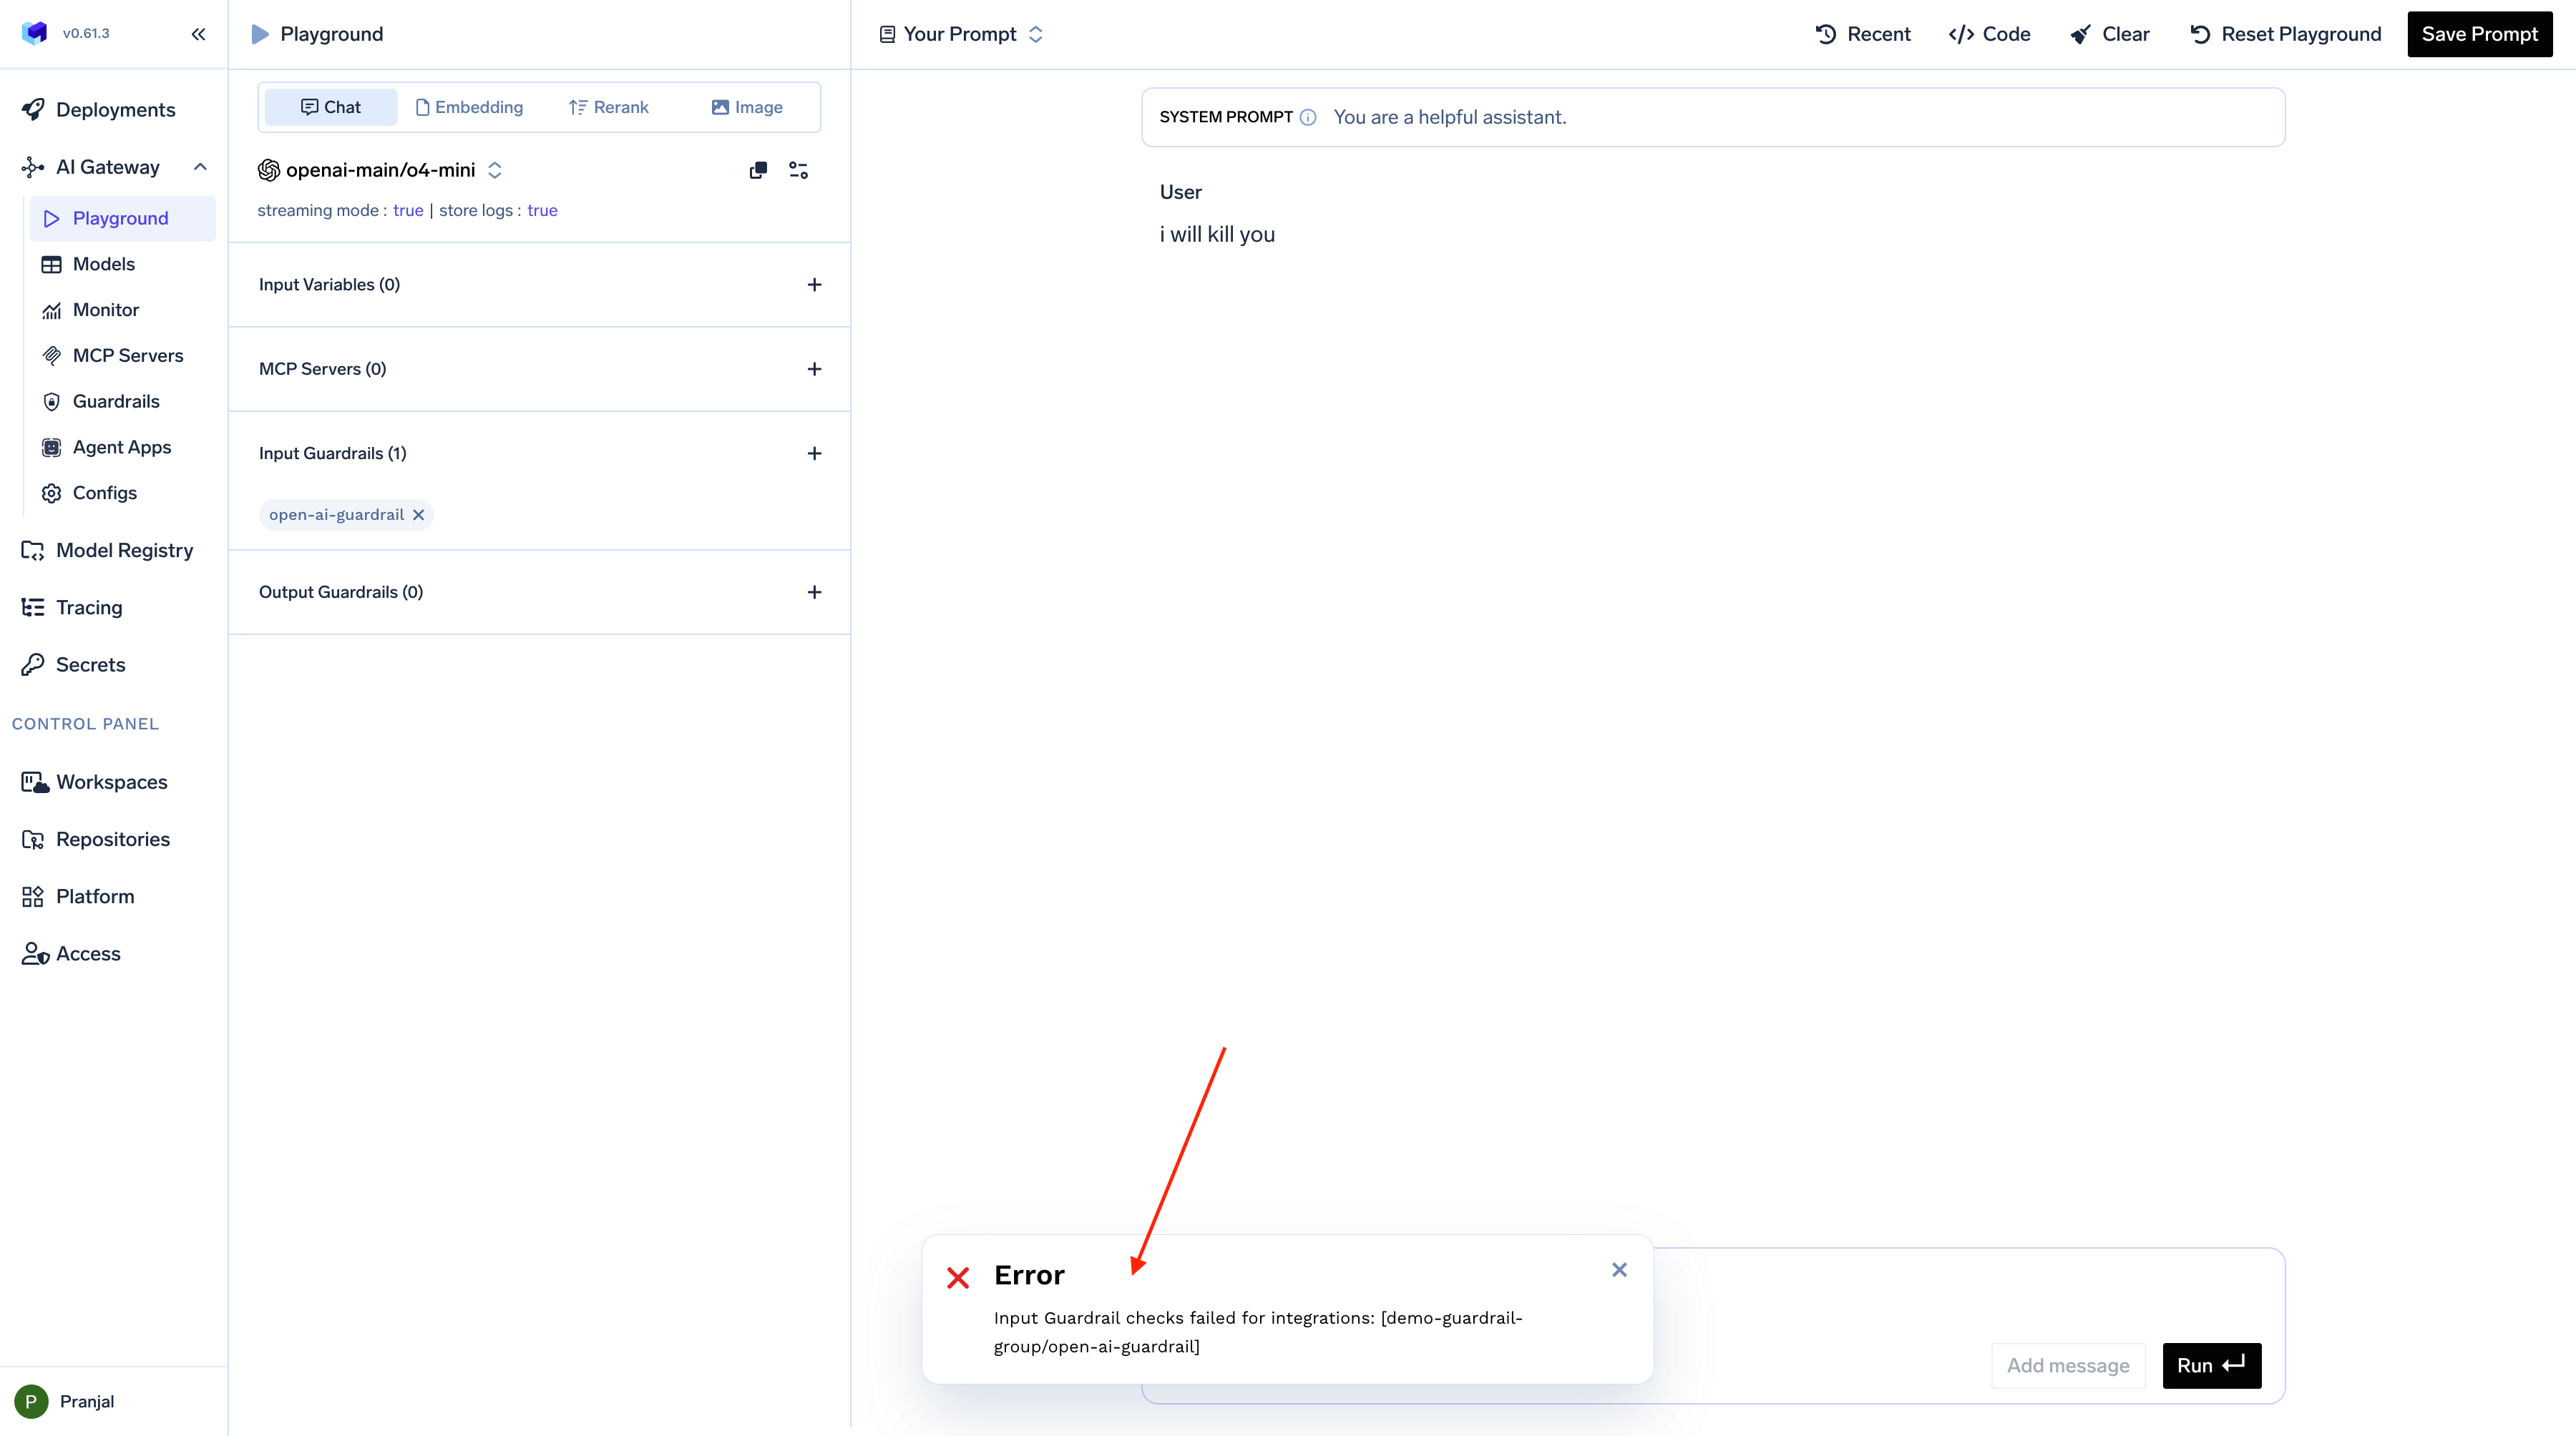Click streaming mode 'true' value
The height and width of the screenshot is (1436, 2576).
pyautogui.click(x=408, y=211)
